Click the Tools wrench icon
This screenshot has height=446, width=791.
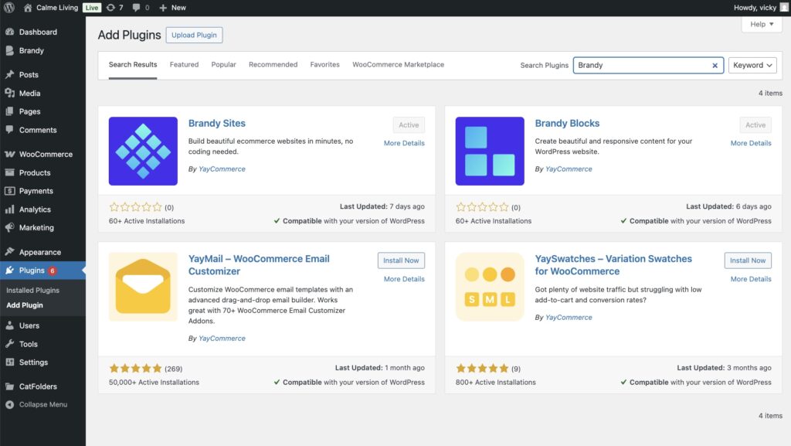[x=9, y=344]
